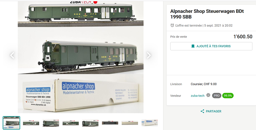Toggle the Ajouté à tes favoris button
This screenshot has width=256, height=130.
[211, 46]
